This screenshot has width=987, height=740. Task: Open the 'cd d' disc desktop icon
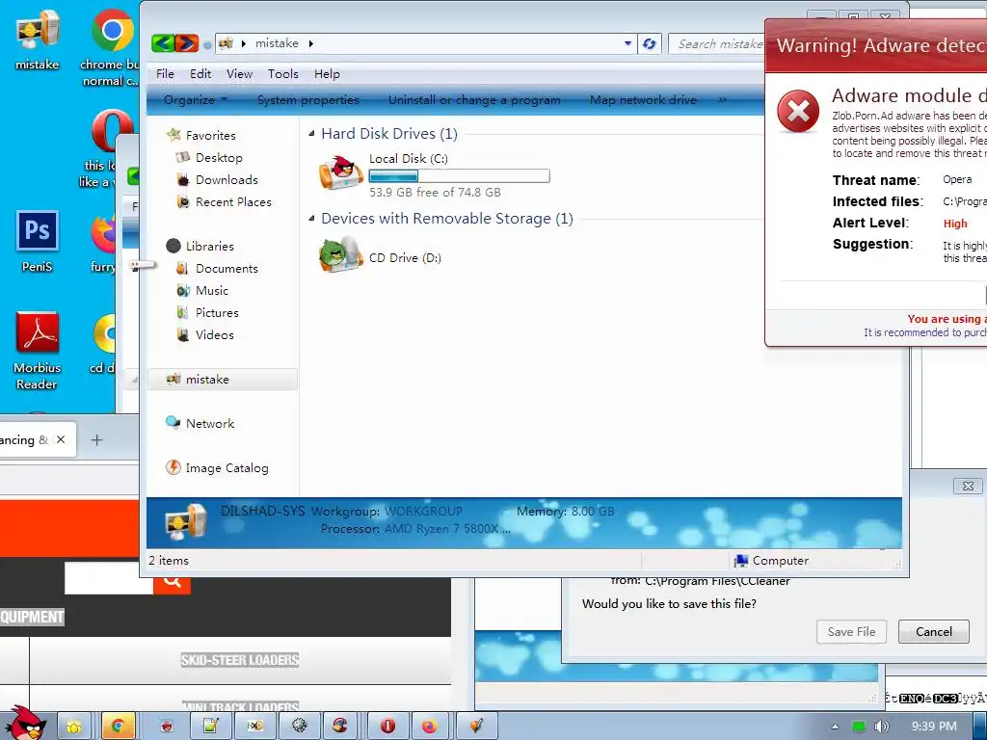pyautogui.click(x=104, y=342)
